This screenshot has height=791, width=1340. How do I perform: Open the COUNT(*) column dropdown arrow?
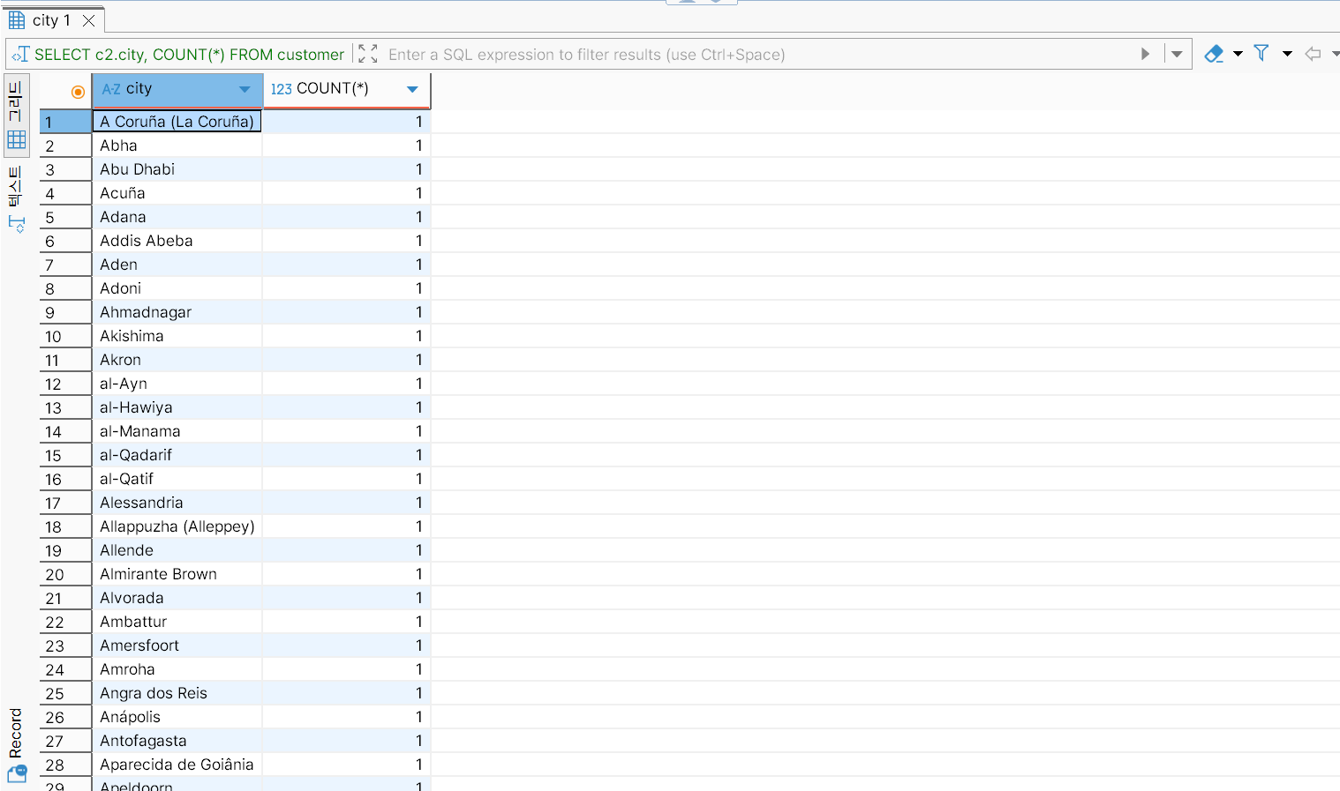pyautogui.click(x=412, y=89)
